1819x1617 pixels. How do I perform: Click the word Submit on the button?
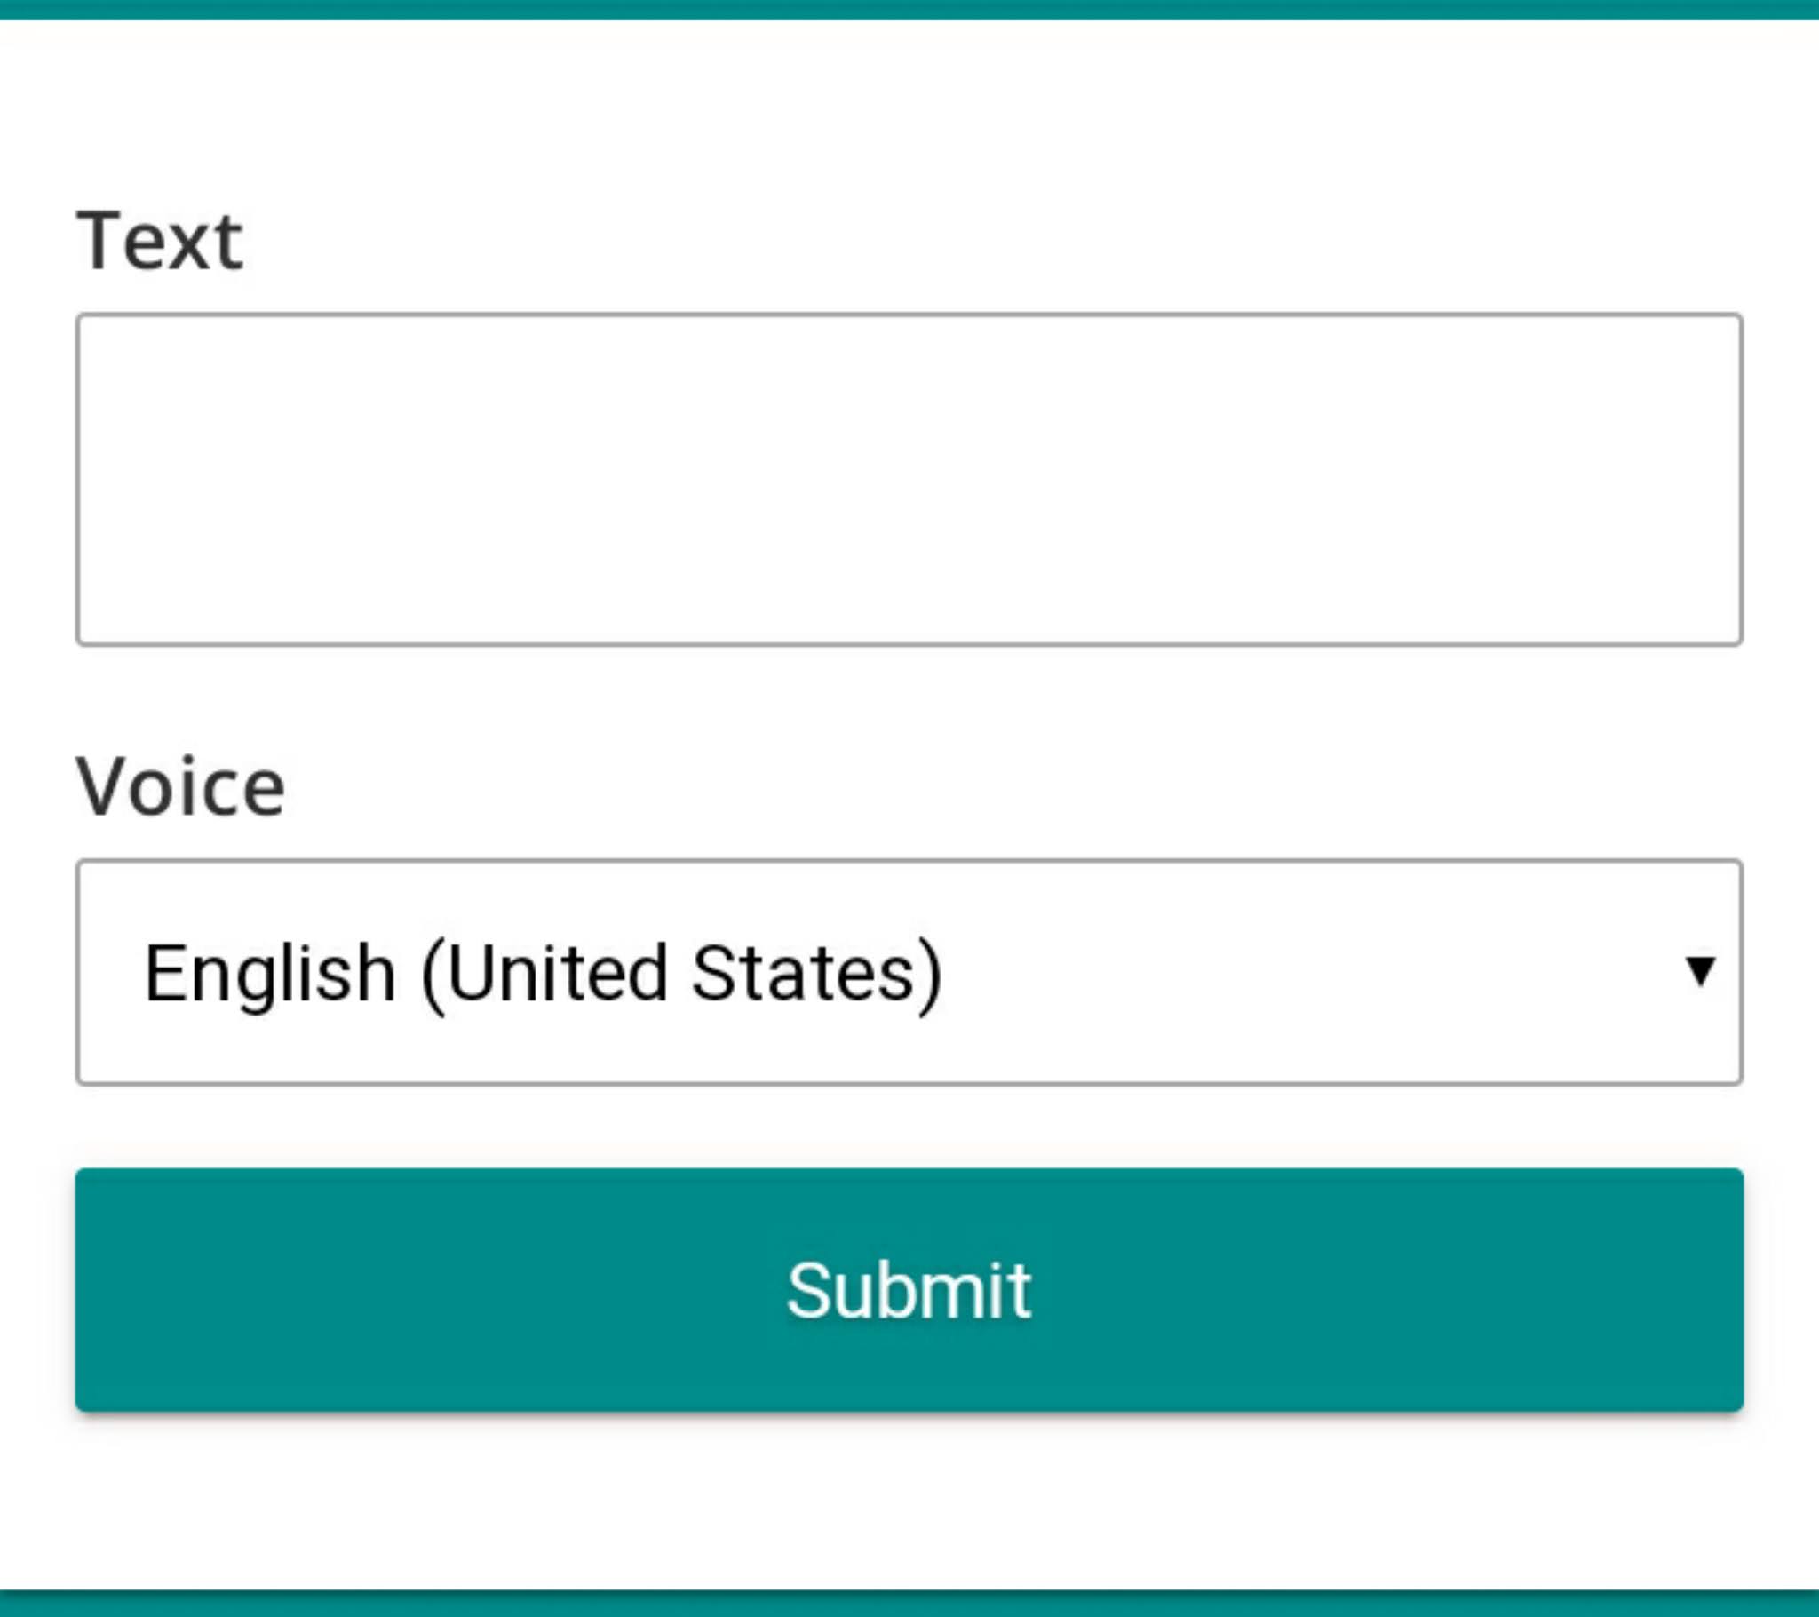909,1290
